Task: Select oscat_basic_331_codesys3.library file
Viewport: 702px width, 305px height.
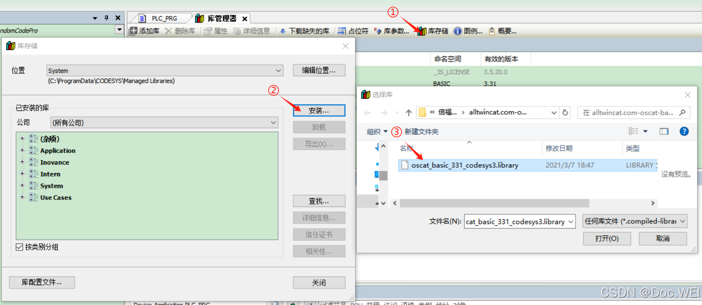Action: pos(527,165)
